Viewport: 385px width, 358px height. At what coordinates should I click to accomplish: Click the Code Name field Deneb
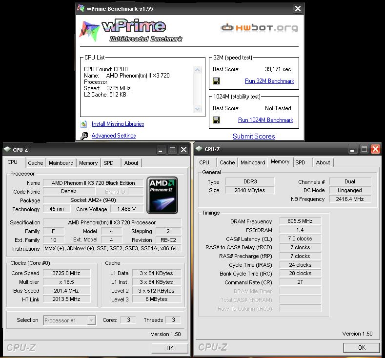(x=69, y=191)
